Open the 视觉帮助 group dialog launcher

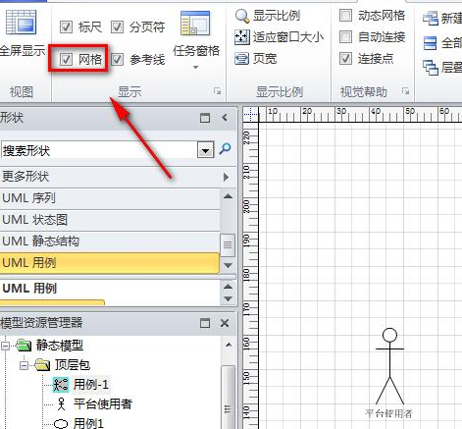(406, 91)
